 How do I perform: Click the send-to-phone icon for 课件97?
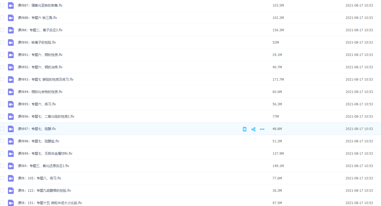click(245, 129)
